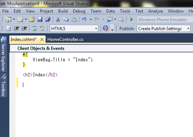Expand the Add New Item dropdown arrow
Image resolution: width=193 pixels, height=137 pixels.
(26, 19)
